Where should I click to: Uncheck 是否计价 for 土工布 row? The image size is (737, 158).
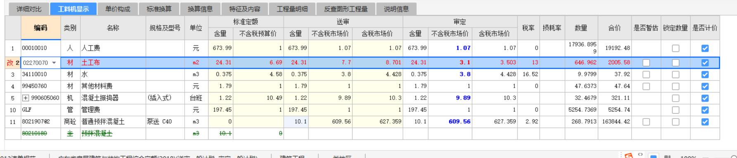tap(705, 63)
